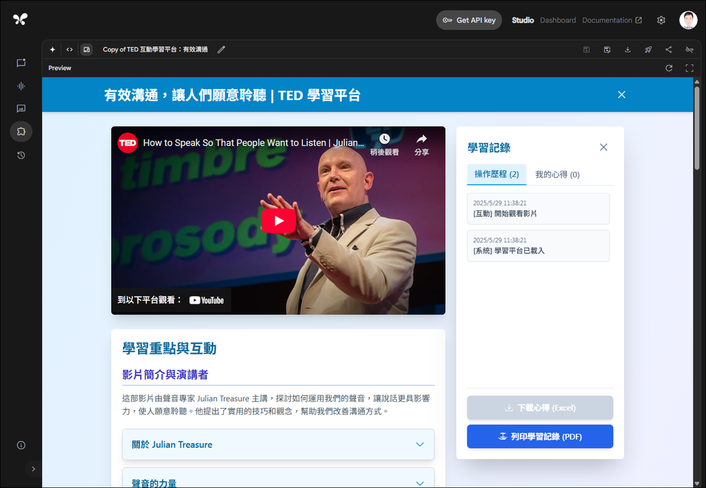Viewport: 706px width, 488px height.
Task: Open the Documentation external link
Action: (612, 20)
